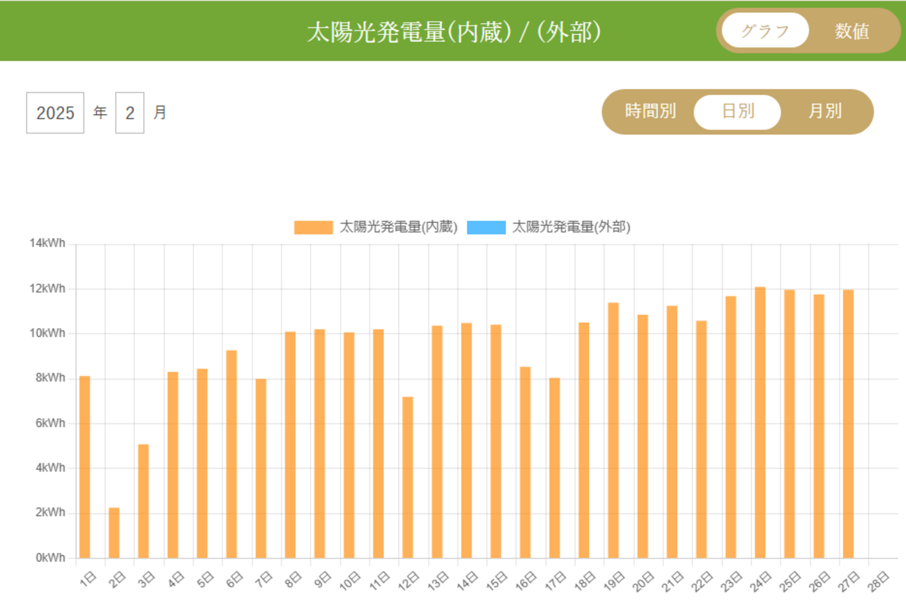The width and height of the screenshot is (906, 615).
Task: Switch to グラフ view
Action: pos(765,31)
